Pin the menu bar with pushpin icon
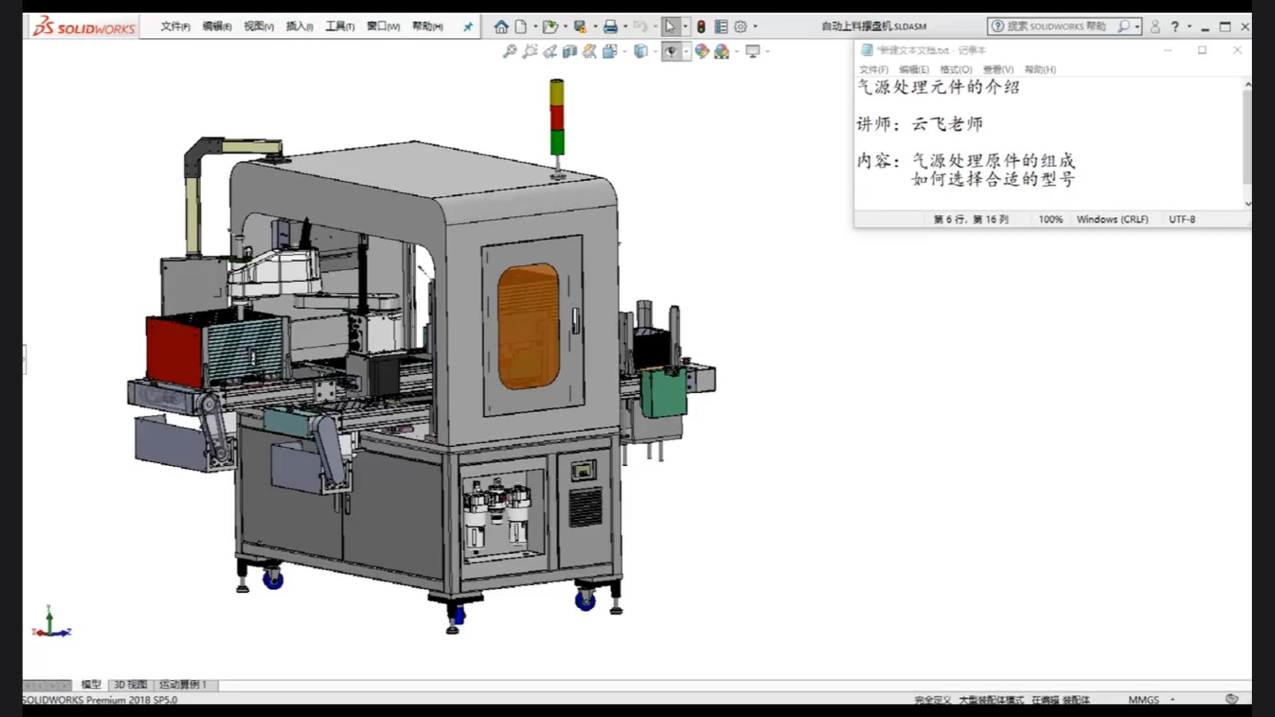1275x717 pixels. [468, 27]
